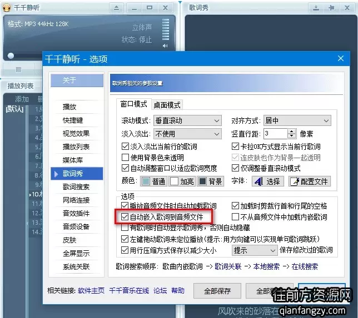358x318 pixels.
Task: Click the 竖直行距 value field
Action: tap(275, 134)
